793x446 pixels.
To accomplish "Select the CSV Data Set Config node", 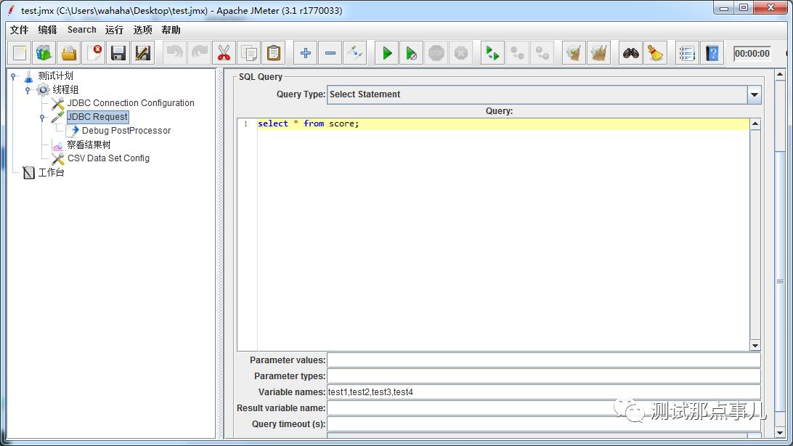I will pyautogui.click(x=108, y=158).
